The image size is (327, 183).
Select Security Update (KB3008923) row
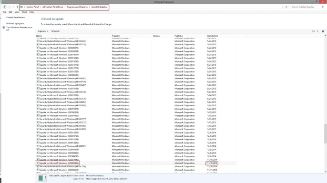136,146
